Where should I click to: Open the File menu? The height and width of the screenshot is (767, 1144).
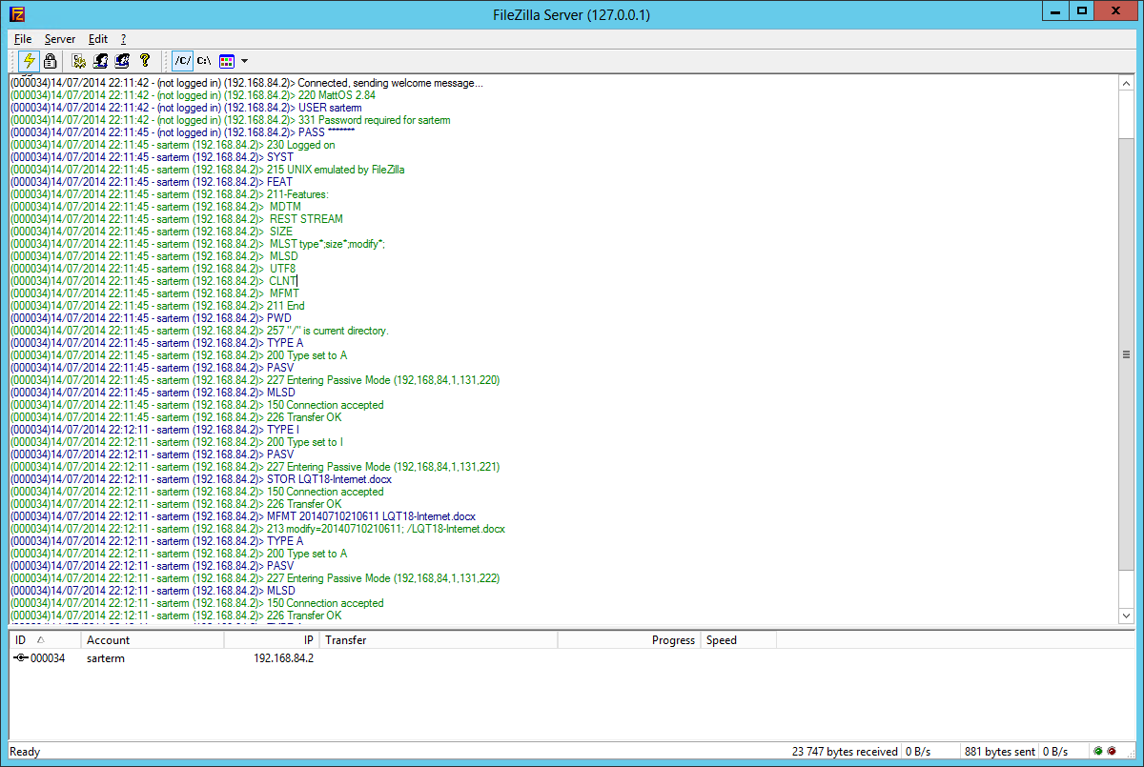[x=23, y=39]
